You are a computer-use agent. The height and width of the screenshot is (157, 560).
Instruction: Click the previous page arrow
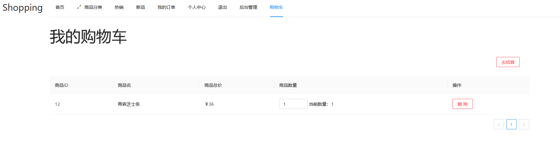[499, 124]
